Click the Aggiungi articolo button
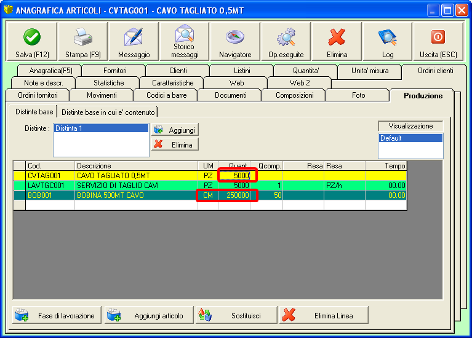 pos(149,315)
